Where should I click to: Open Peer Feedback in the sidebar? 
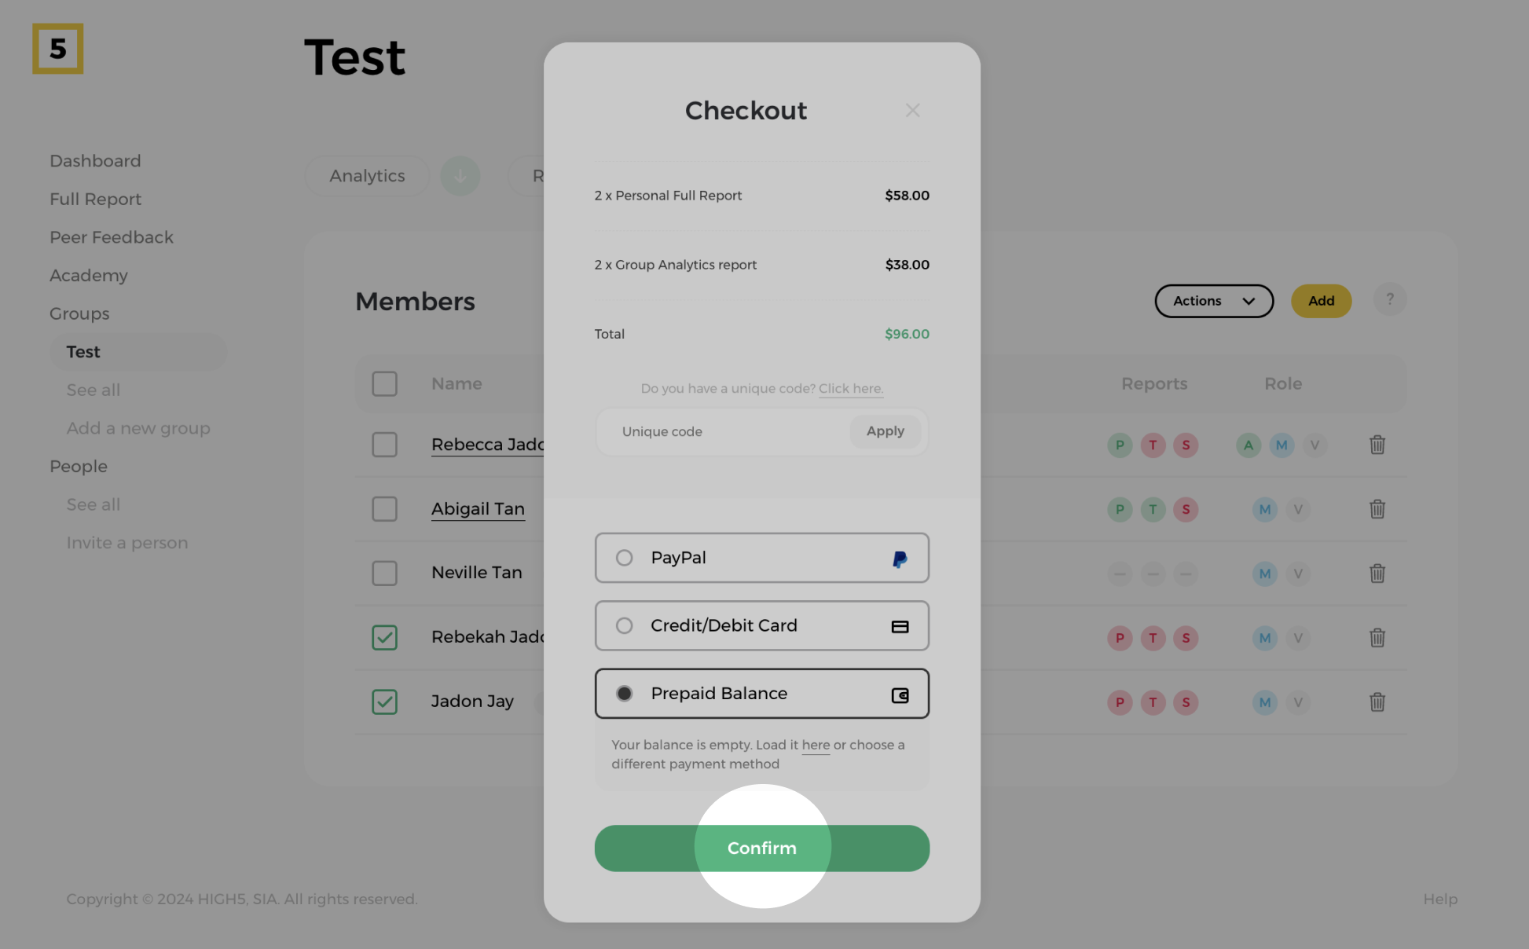click(x=111, y=237)
